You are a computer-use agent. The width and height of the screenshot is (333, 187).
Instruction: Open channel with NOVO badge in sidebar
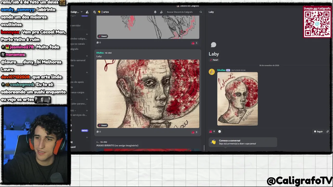pyautogui.click(x=79, y=131)
